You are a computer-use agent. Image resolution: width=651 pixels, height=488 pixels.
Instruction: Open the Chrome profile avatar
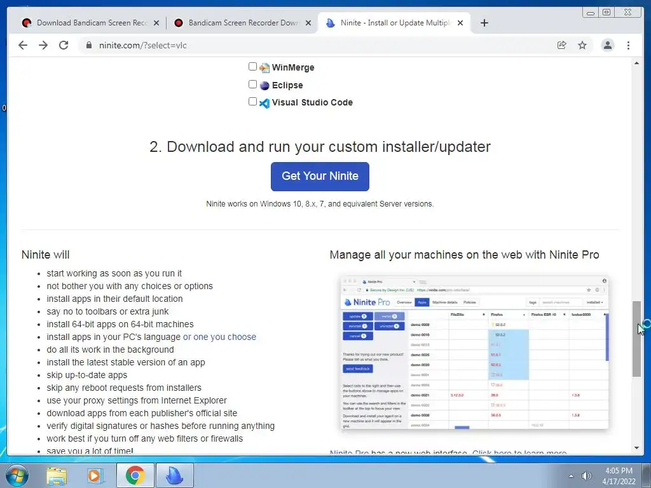[x=607, y=45]
